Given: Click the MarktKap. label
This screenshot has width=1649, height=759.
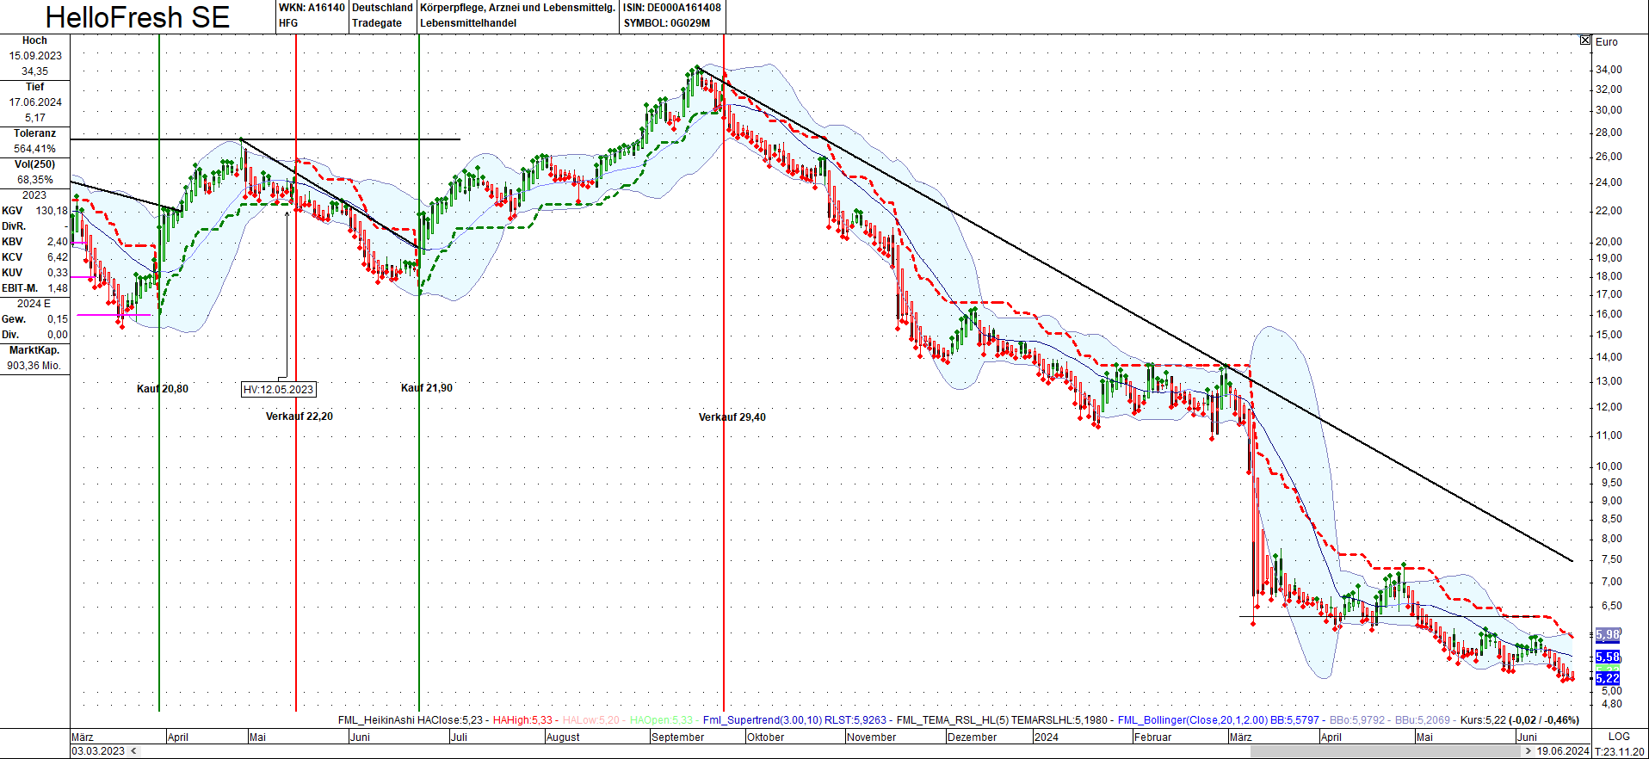Looking at the screenshot, I should (x=34, y=350).
